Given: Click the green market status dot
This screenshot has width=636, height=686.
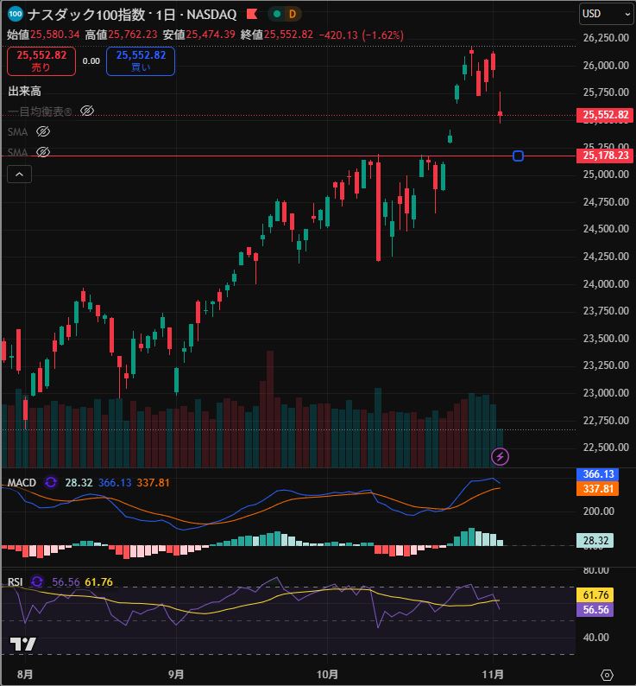Looking at the screenshot, I should click(x=275, y=14).
